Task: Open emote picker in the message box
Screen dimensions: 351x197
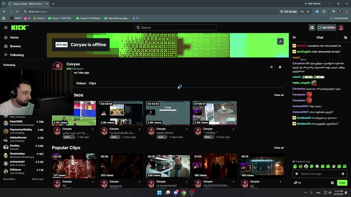Action: point(343,174)
